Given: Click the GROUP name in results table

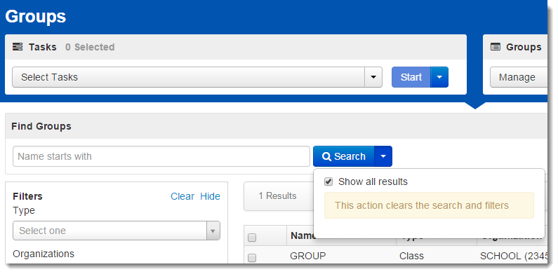Looking at the screenshot, I should 308,256.
